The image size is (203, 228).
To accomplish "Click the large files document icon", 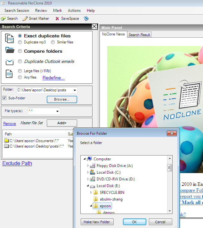I will (9, 74).
